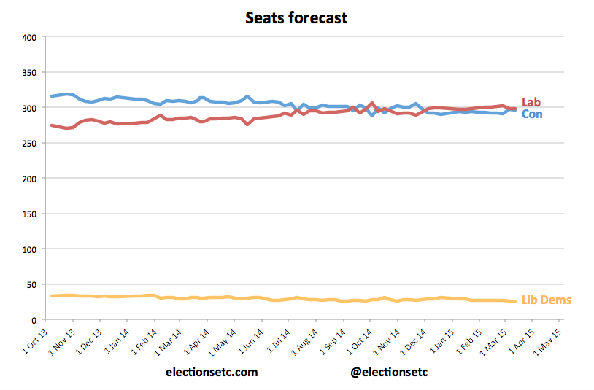The height and width of the screenshot is (390, 594).
Task: Click the 400 value on the y-axis
Action: [x=28, y=37]
